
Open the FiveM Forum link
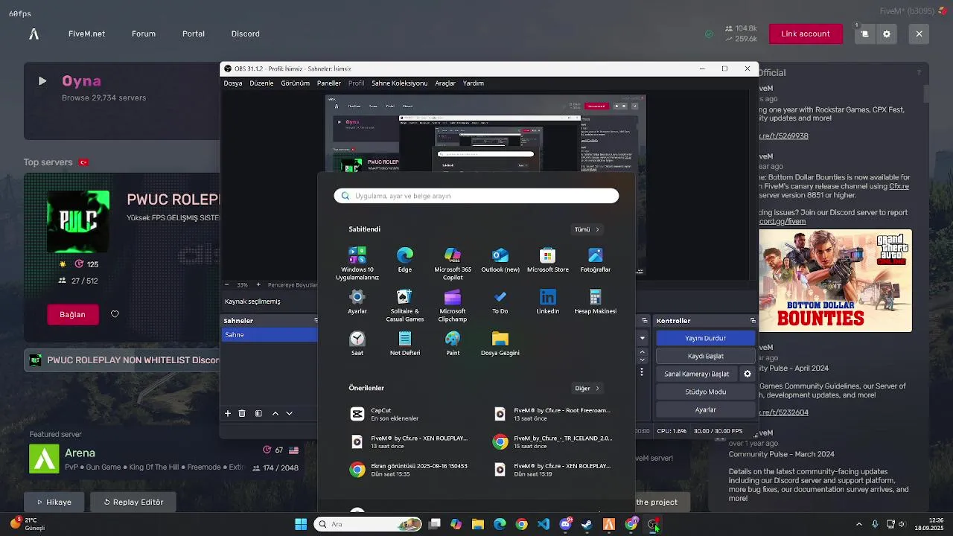[144, 33]
